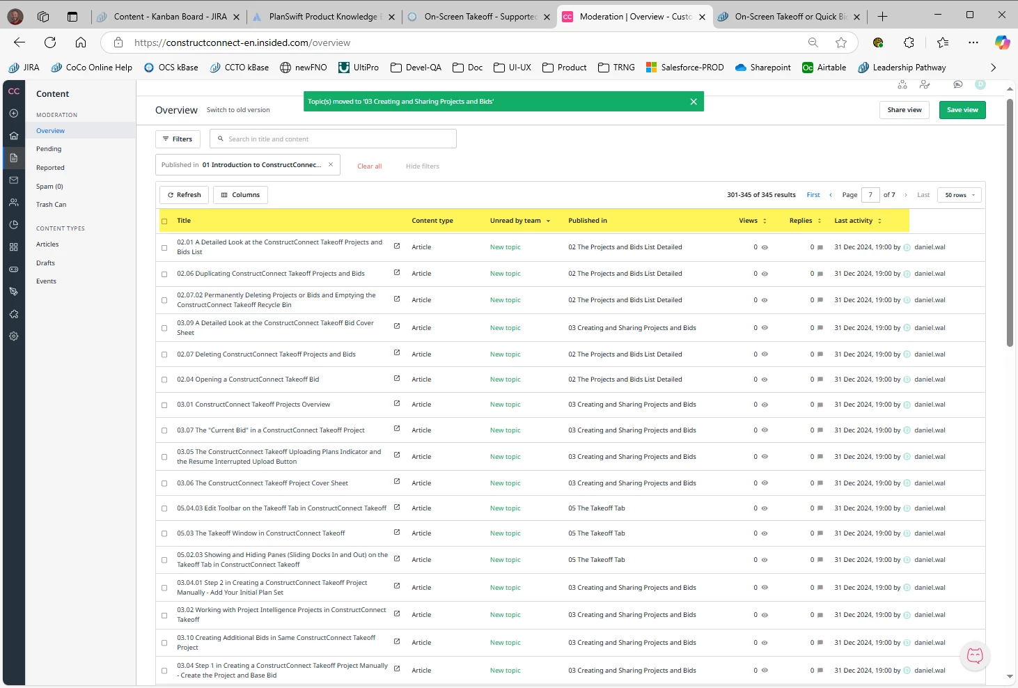Image resolution: width=1018 pixels, height=688 pixels.
Task: Tick checkbox for '03.07 The Current Bid' row
Action: (164, 431)
